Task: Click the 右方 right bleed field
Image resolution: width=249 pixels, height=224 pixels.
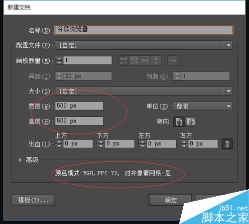Action: pos(203,144)
